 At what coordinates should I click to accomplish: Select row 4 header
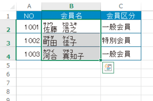pos(8,54)
